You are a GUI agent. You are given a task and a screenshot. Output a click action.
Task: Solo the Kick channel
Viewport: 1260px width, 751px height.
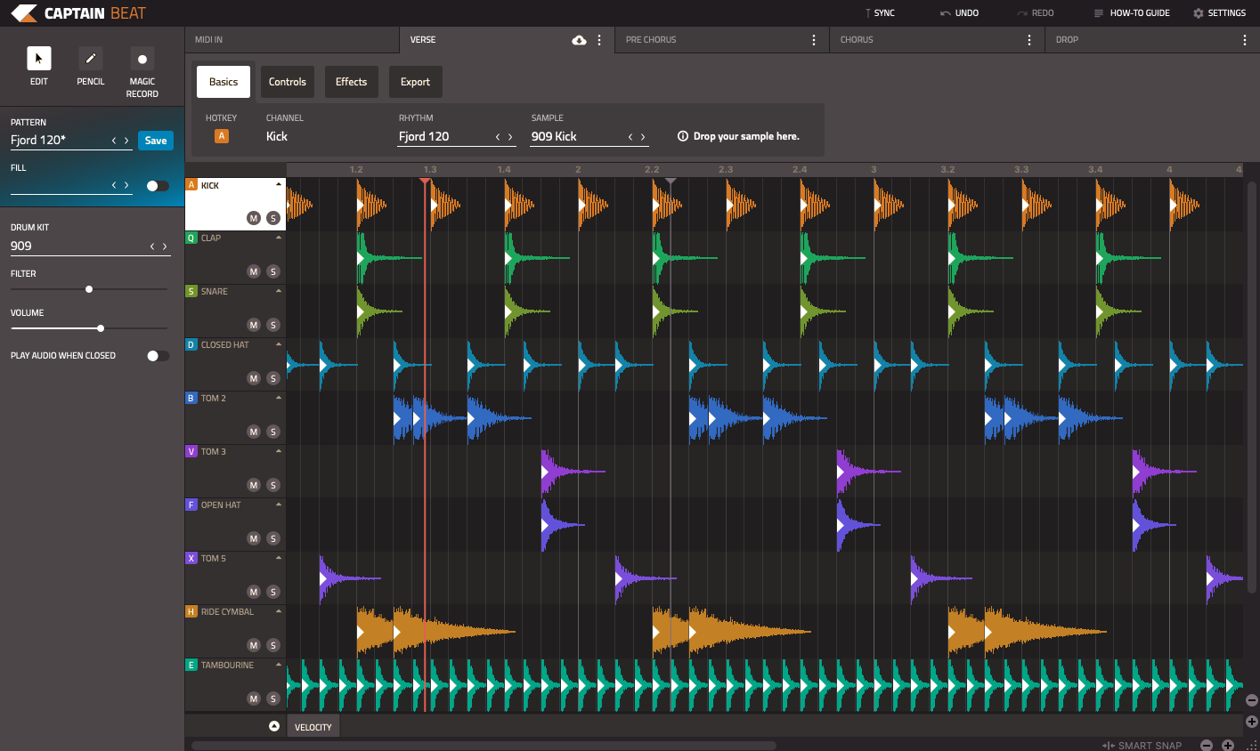[273, 218]
